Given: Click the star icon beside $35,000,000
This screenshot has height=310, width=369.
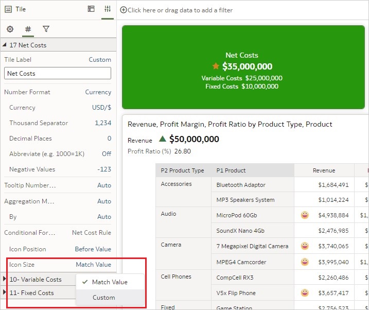Looking at the screenshot, I should tap(216, 66).
